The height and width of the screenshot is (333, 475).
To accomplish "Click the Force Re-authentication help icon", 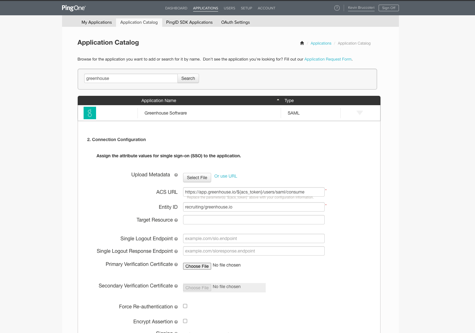I will 176,307.
